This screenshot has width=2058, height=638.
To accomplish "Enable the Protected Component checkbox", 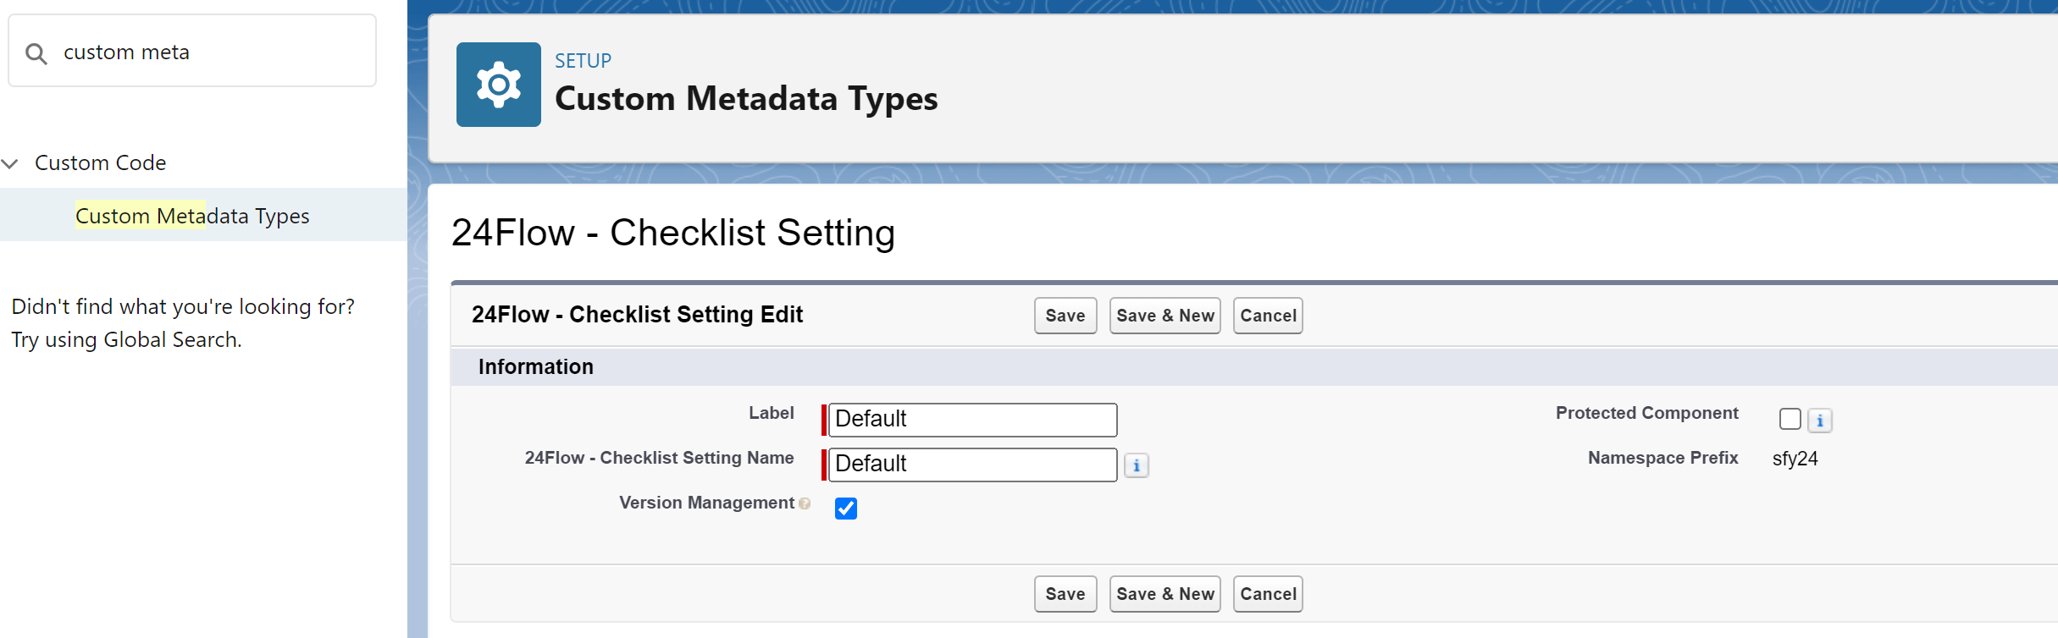I will 1790,419.
